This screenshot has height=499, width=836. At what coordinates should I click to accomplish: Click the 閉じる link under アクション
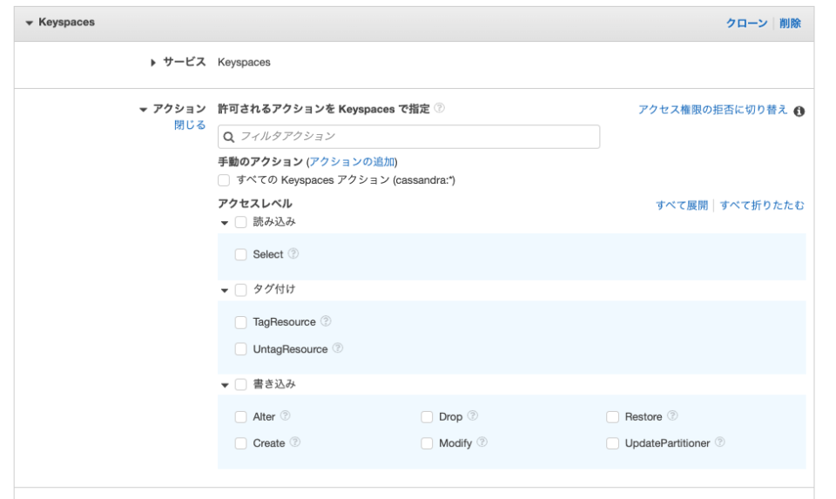[190, 125]
